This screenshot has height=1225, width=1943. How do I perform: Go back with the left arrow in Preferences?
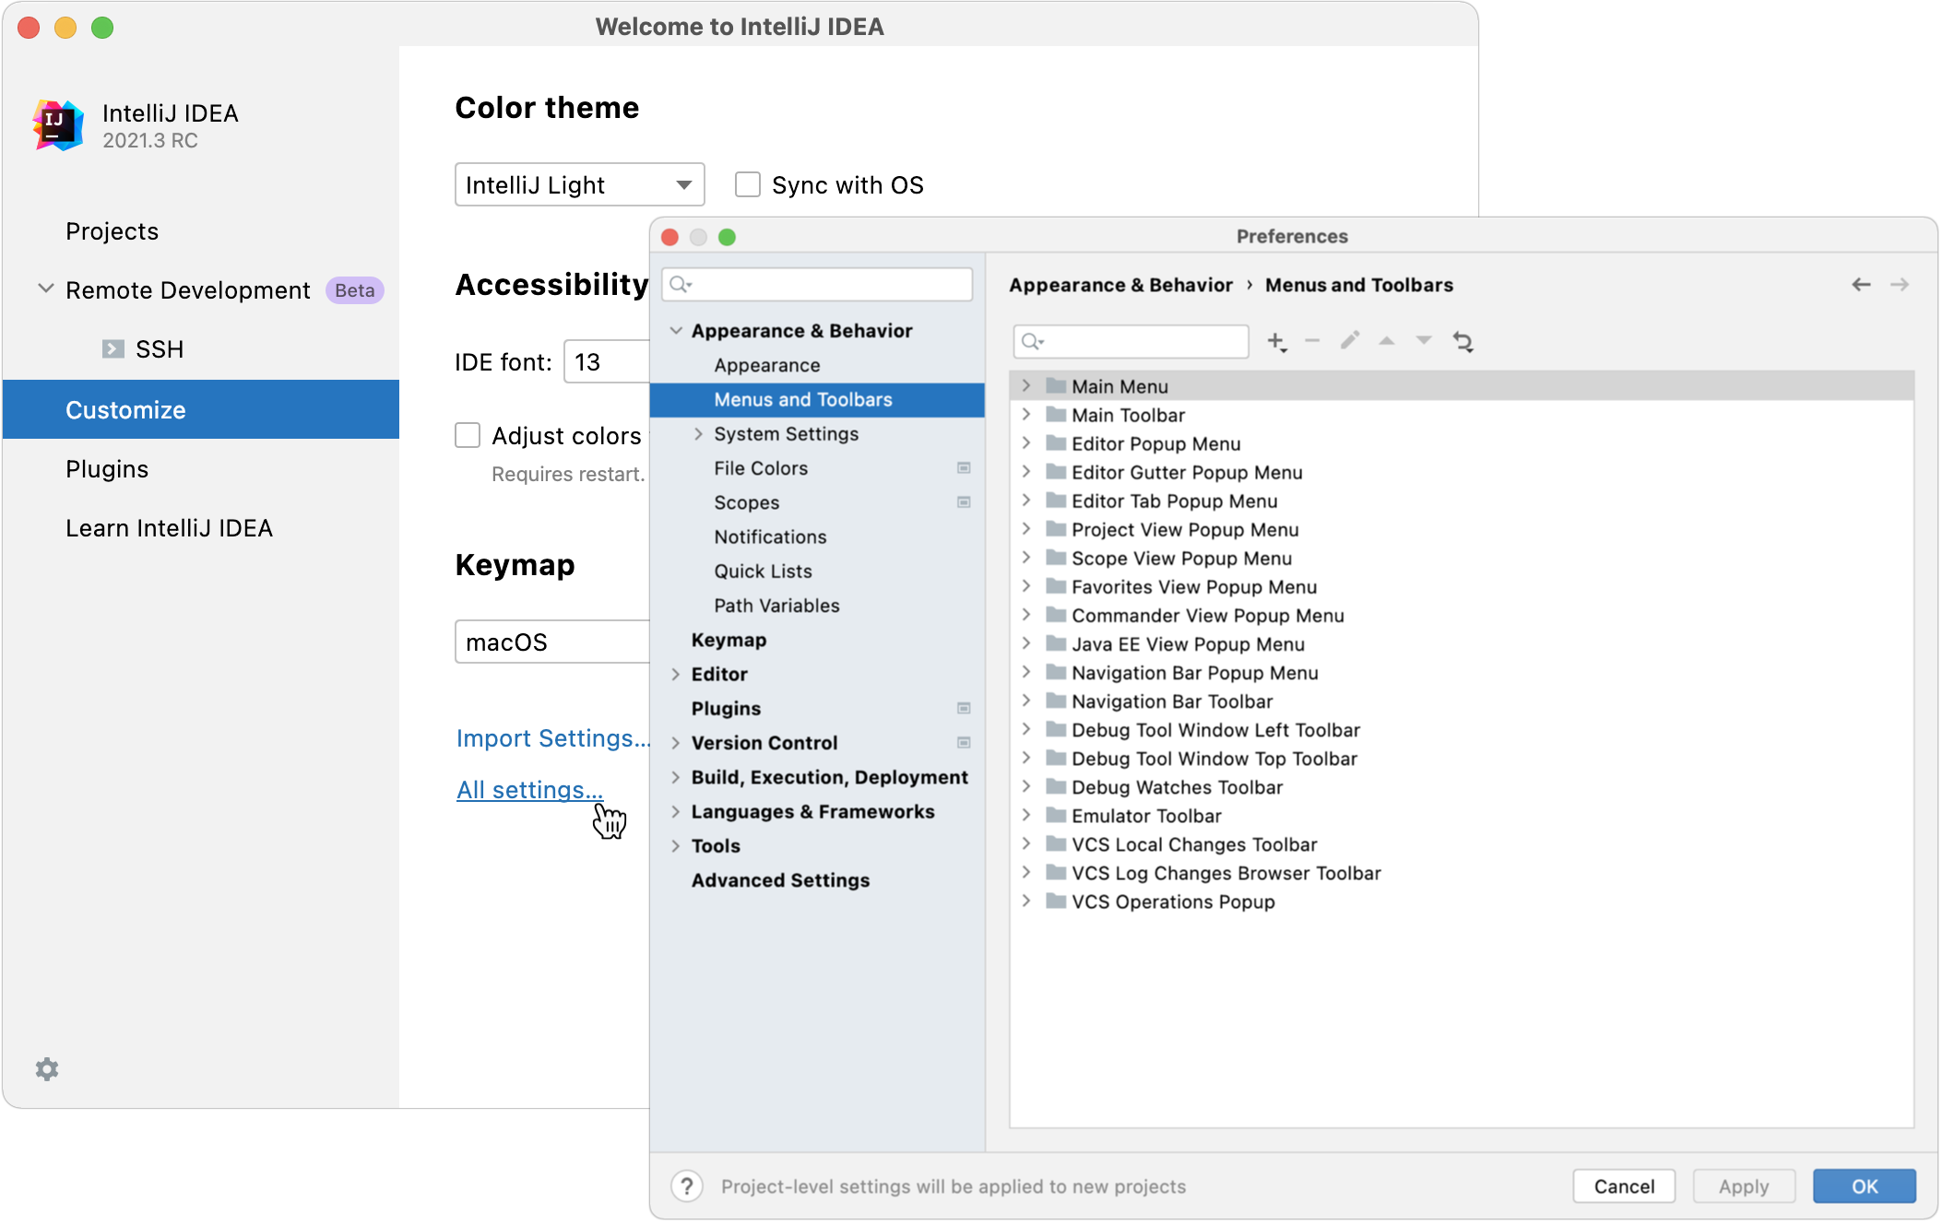1861,285
